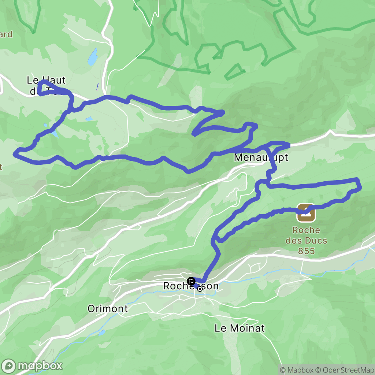The height and width of the screenshot is (375, 375).
Task: Click the Orimont place label
Action: pos(108,309)
